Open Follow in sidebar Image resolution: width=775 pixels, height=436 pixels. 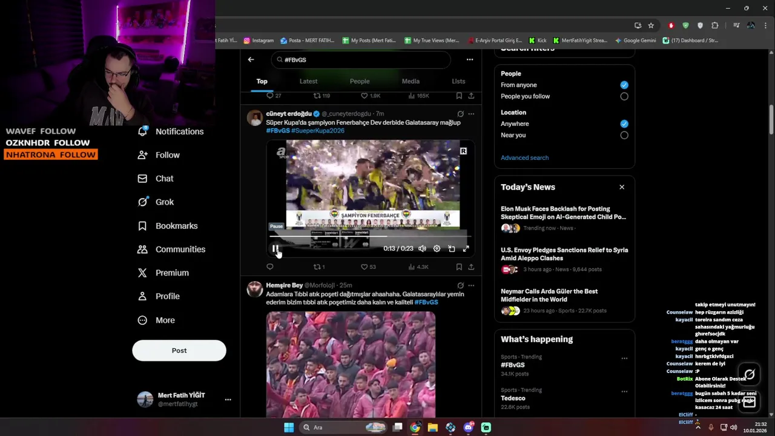[159, 155]
